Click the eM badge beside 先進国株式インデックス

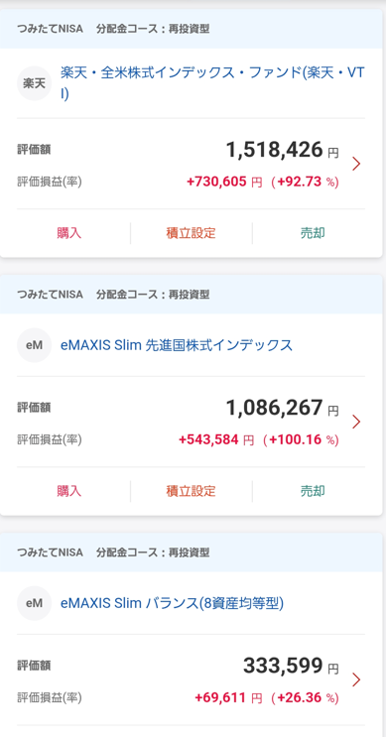pos(35,345)
